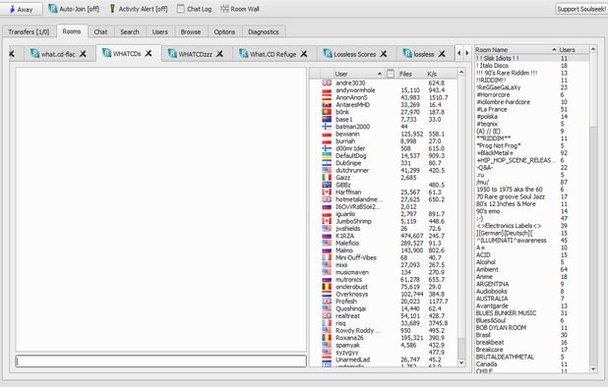Viewport: 608px width, 387px height.
Task: Sort room list by Users count
Action: tap(574, 49)
